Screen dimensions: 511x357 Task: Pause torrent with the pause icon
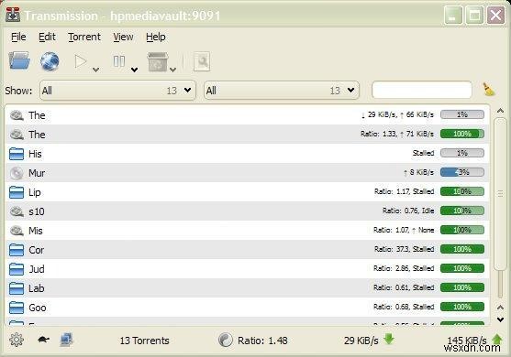click(x=119, y=61)
